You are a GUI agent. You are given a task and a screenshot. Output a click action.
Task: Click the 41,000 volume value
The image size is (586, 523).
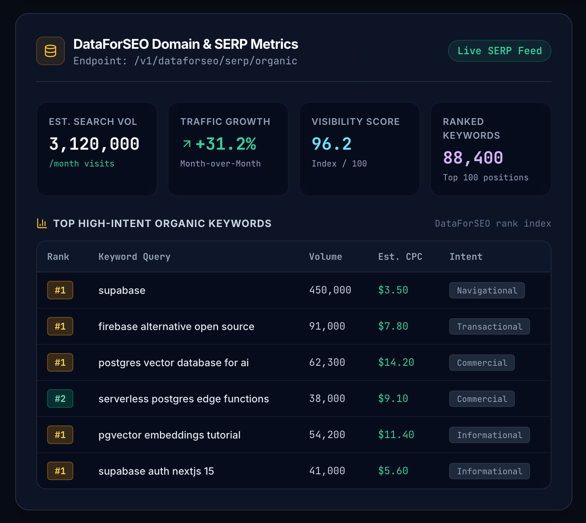click(x=327, y=471)
